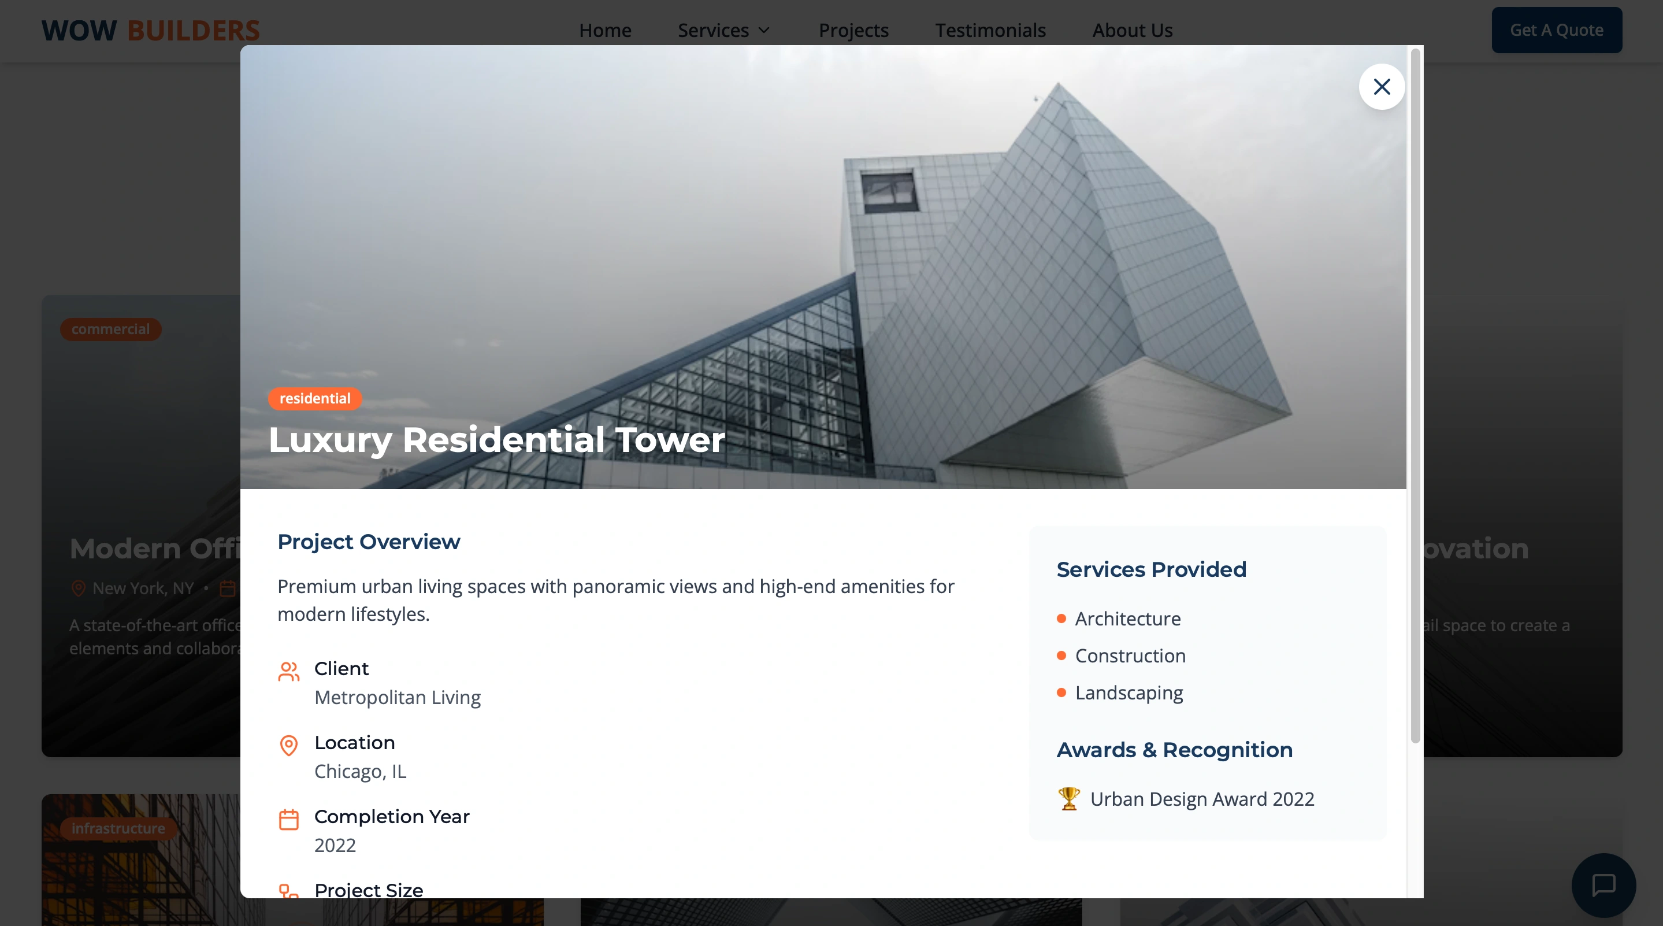Click the Luxury Residential Tower heading
Viewport: 1663px width, 926px height.
coord(496,440)
